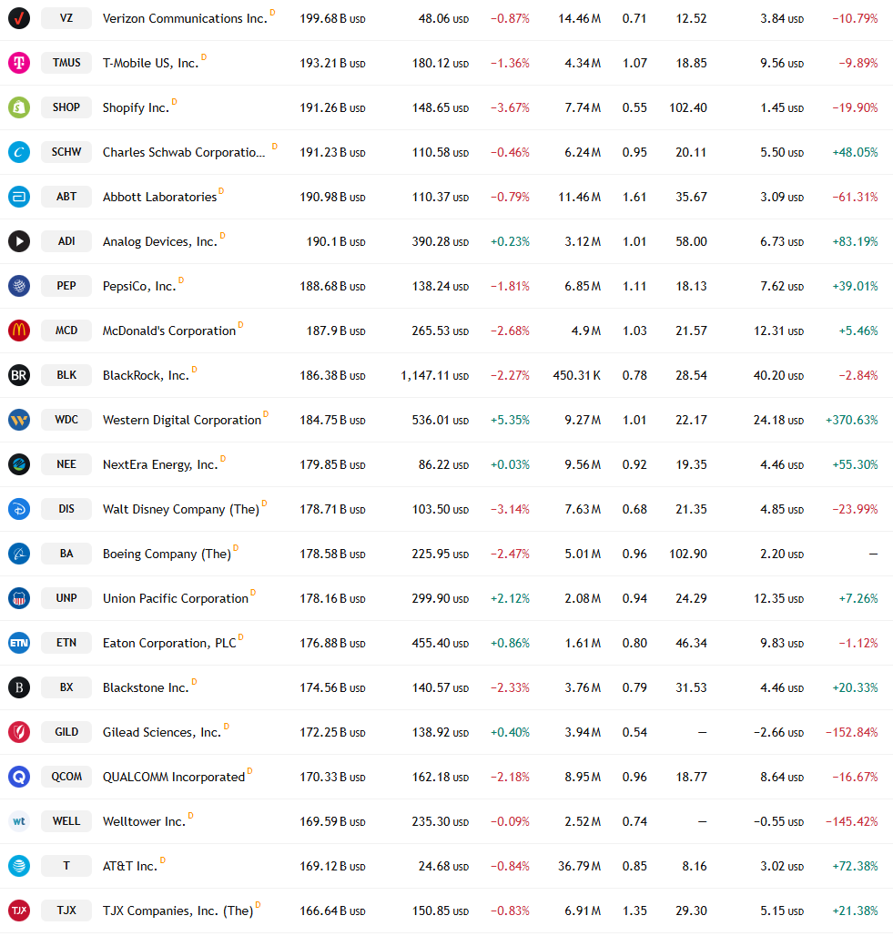Click the QUALCOMM logo icon

pos(19,777)
